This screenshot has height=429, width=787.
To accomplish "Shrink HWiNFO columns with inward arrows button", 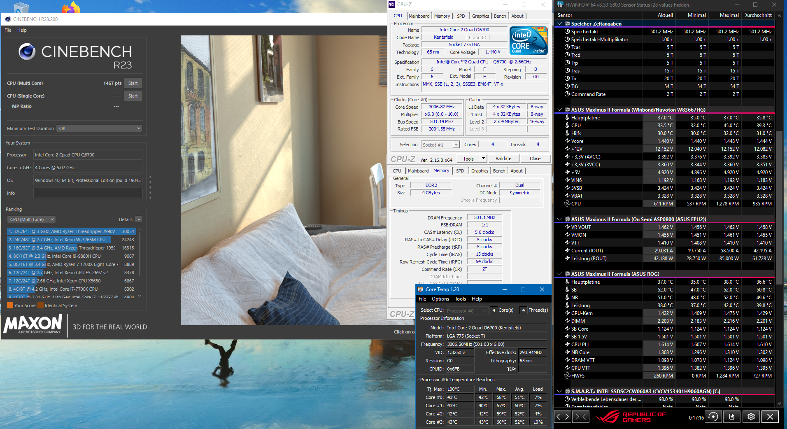I will (x=580, y=417).
